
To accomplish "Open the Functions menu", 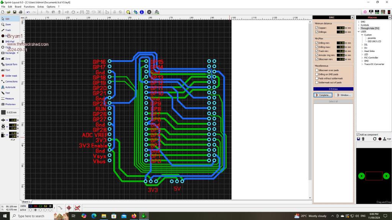I will (x=29, y=6).
